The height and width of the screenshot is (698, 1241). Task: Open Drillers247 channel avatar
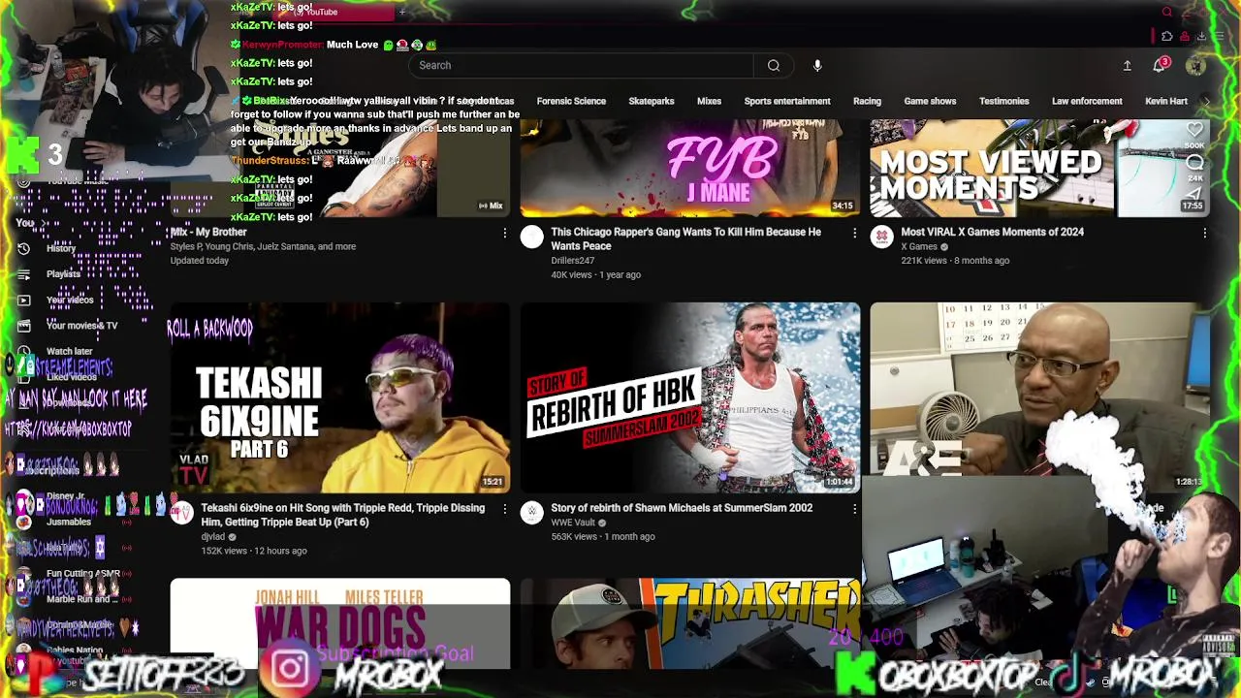pos(531,238)
